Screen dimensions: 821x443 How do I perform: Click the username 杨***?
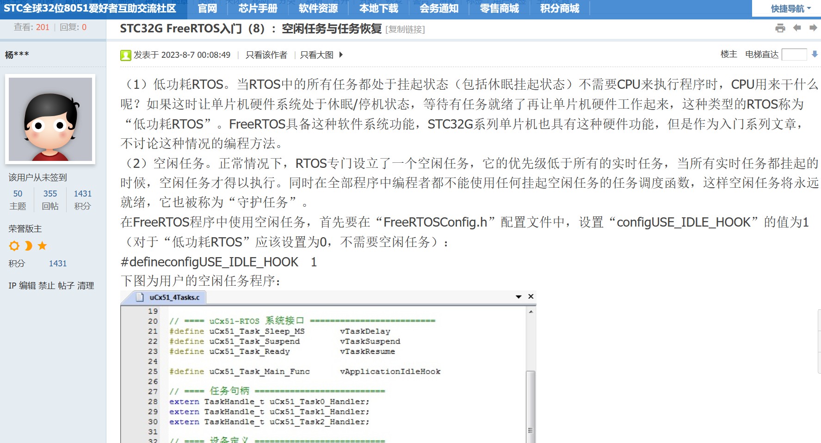point(17,55)
